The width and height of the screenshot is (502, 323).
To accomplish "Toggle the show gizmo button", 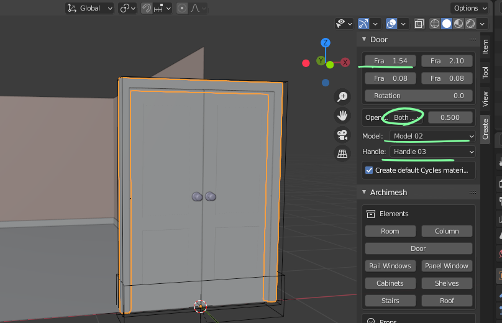I will (363, 24).
